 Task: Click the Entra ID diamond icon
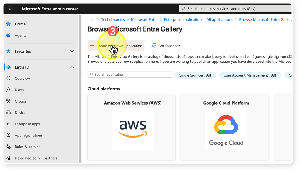click(8, 67)
